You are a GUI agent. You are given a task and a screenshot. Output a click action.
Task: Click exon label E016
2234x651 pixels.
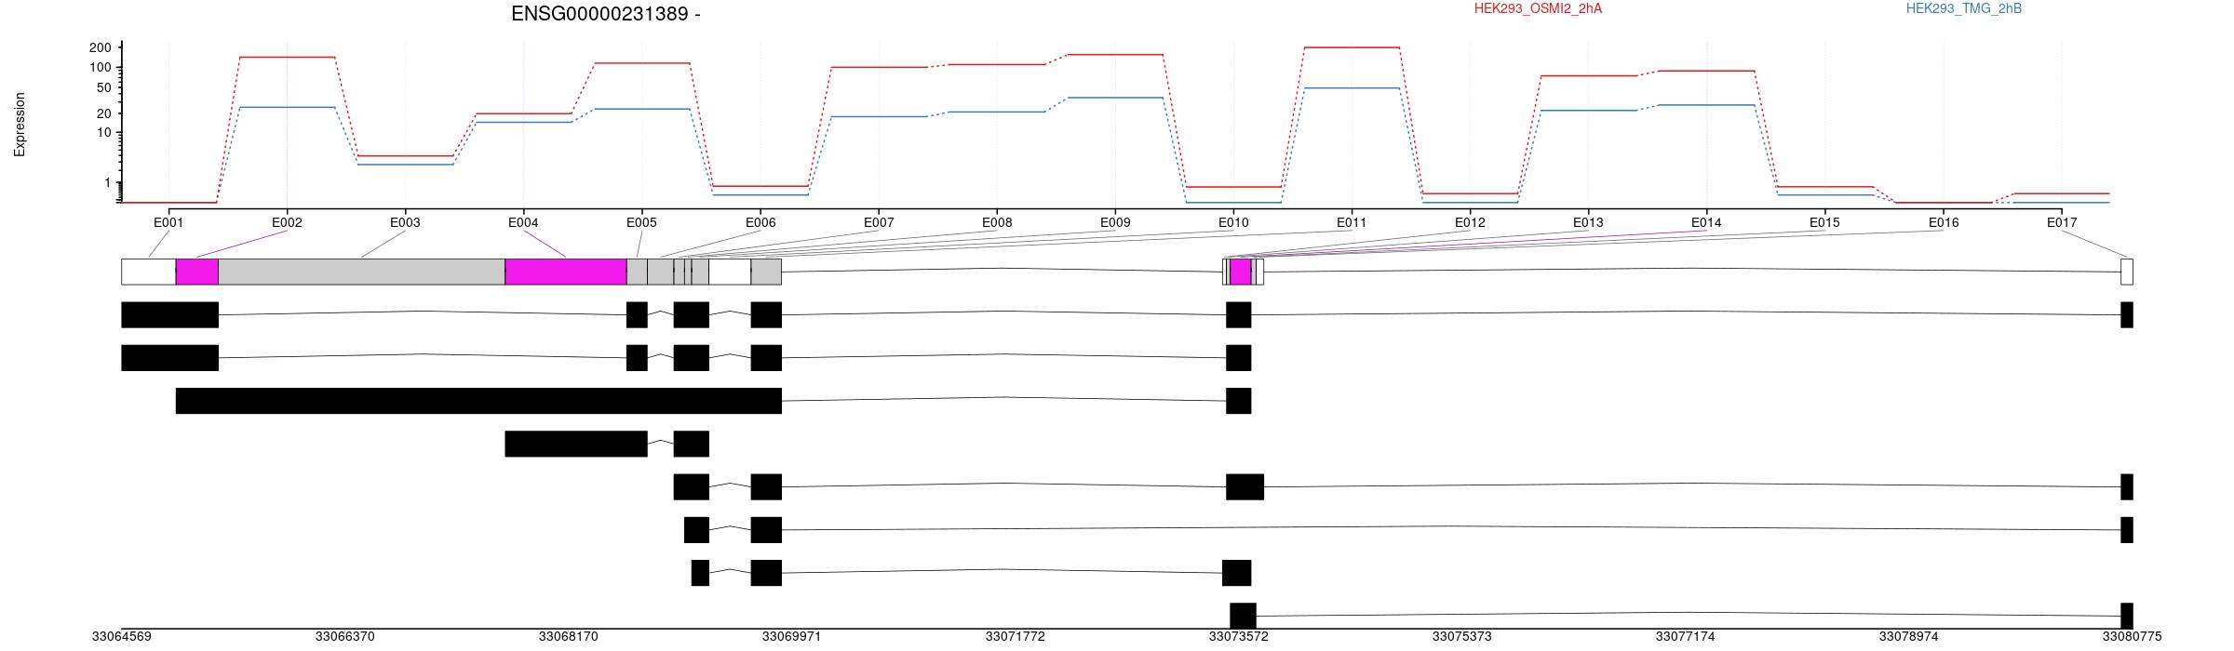pos(1944,222)
